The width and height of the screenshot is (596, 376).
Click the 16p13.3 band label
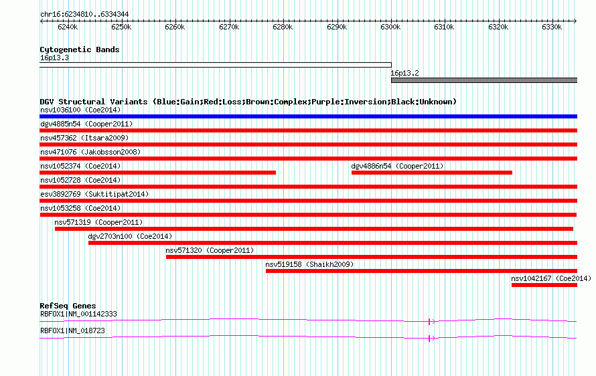54,58
